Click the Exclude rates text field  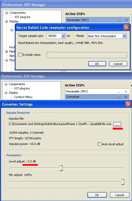click(x=87, y=55)
